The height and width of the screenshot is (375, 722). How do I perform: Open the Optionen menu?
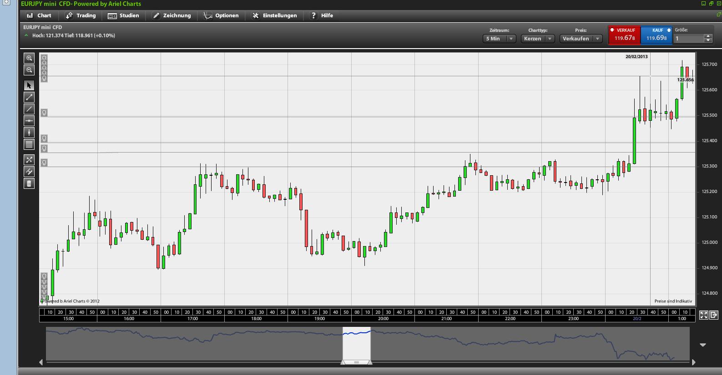pyautogui.click(x=221, y=15)
